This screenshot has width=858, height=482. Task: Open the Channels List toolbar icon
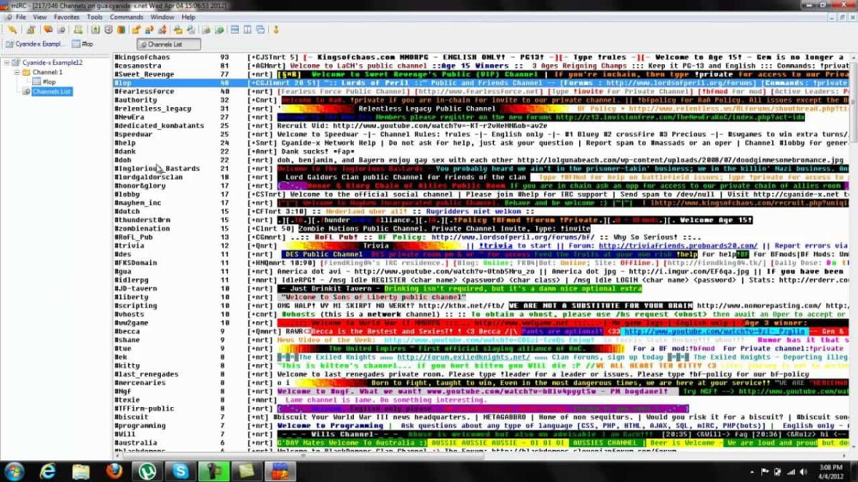(x=48, y=30)
